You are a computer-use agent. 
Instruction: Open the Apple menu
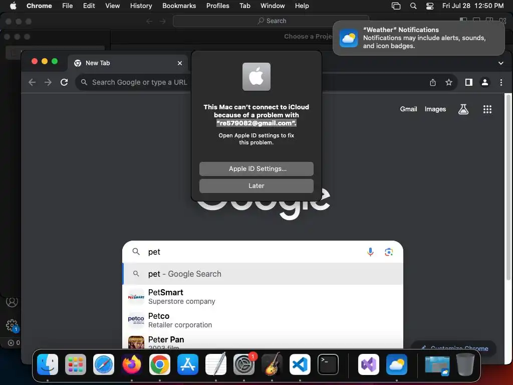(13, 6)
